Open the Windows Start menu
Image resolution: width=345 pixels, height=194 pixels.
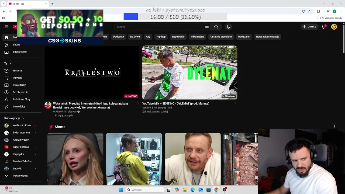pyautogui.click(x=121, y=190)
